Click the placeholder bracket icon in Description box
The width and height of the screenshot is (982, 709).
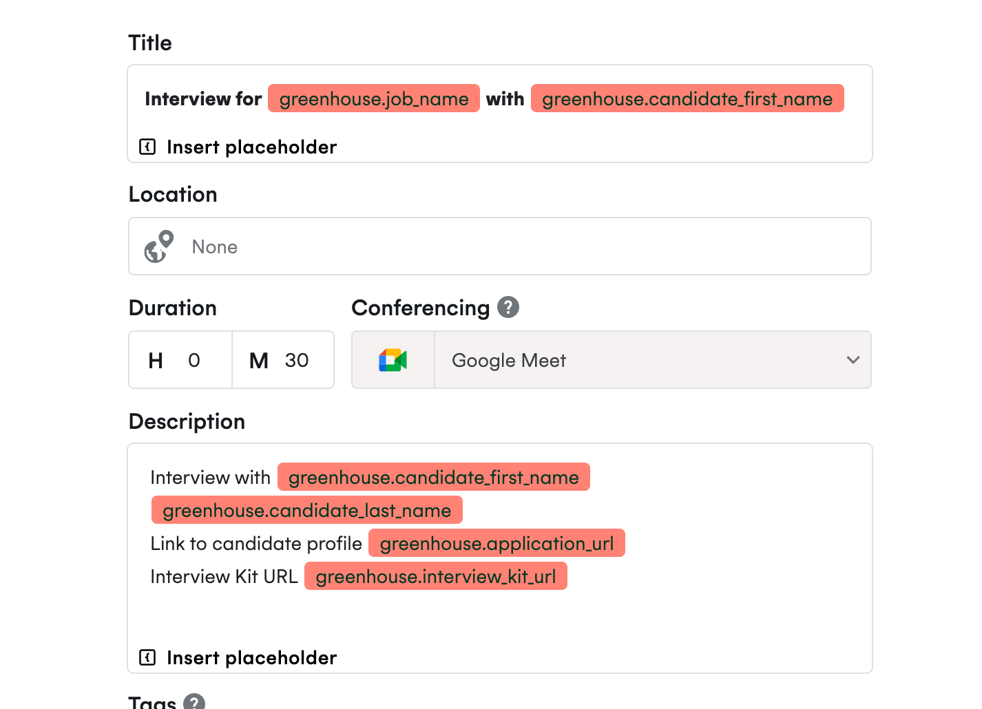pyautogui.click(x=147, y=657)
